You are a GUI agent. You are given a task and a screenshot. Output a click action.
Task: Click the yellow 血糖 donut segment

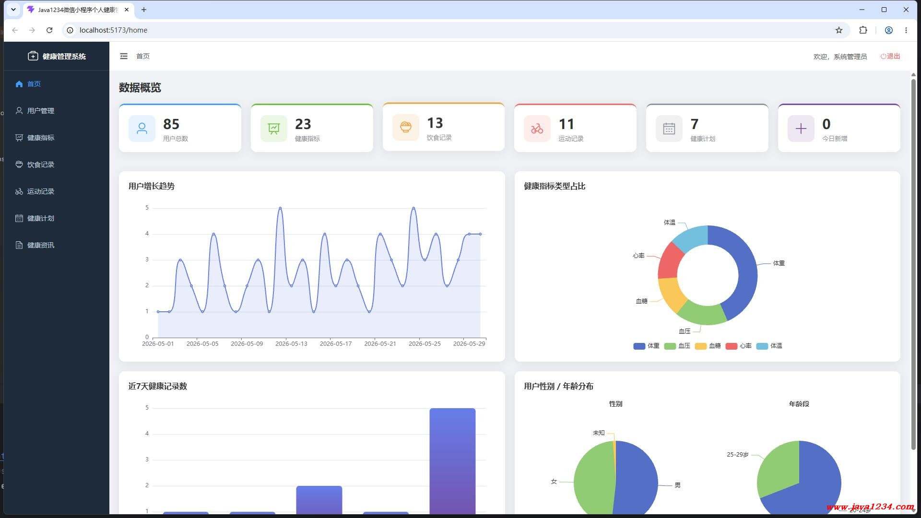tap(673, 294)
